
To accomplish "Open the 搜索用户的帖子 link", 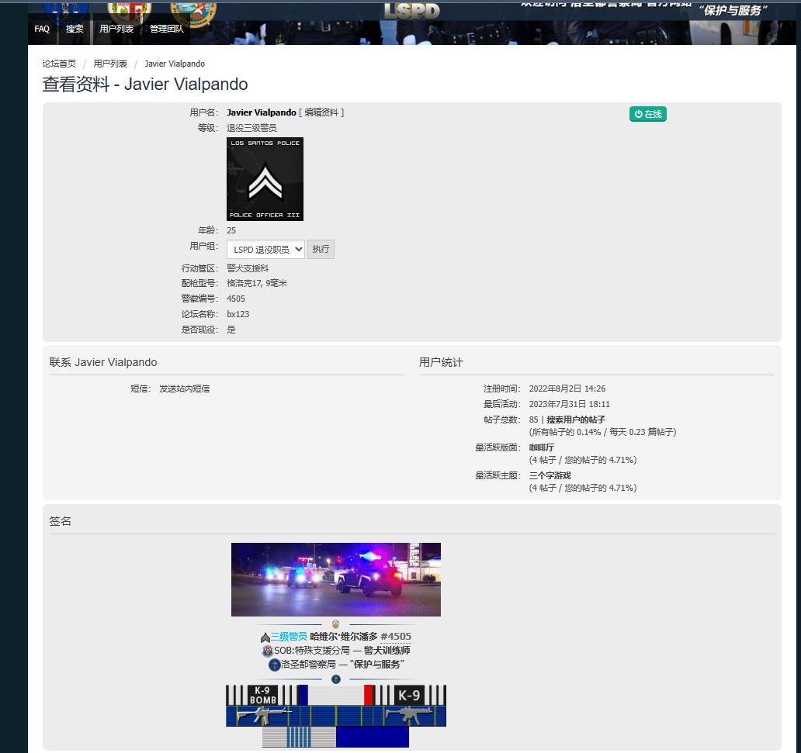I will pyautogui.click(x=575, y=420).
